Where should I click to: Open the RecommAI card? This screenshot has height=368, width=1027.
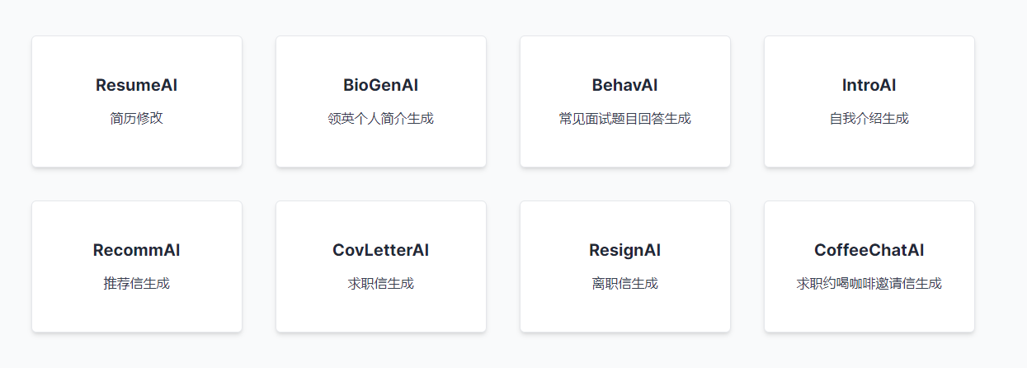(137, 267)
